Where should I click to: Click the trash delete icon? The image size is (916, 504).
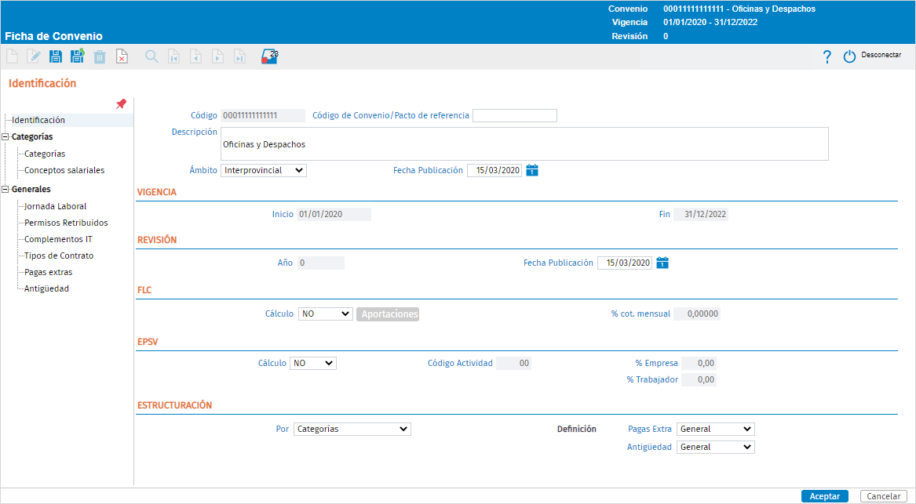(100, 56)
